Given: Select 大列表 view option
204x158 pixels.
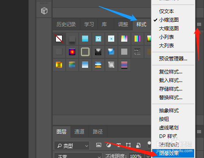Looking at the screenshot, I should tap(173, 46).
